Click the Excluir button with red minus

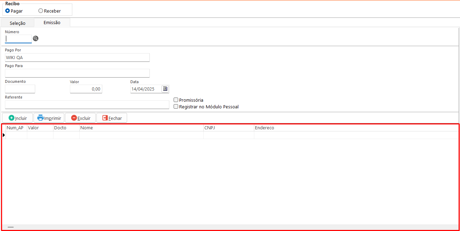tap(80, 118)
